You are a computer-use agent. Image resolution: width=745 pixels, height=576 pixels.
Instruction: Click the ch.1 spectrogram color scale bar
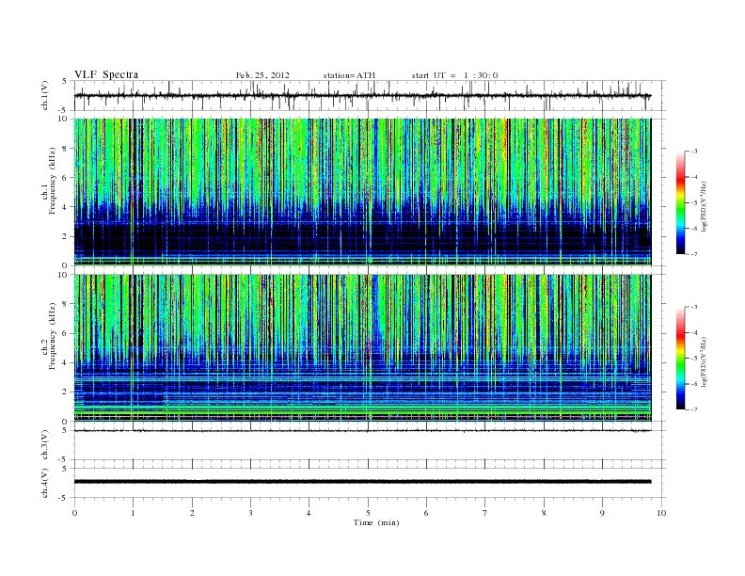pos(681,203)
